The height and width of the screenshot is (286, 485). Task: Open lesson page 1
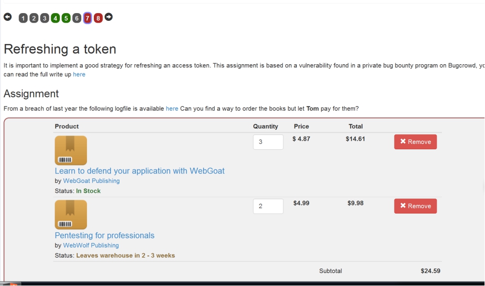click(x=23, y=18)
